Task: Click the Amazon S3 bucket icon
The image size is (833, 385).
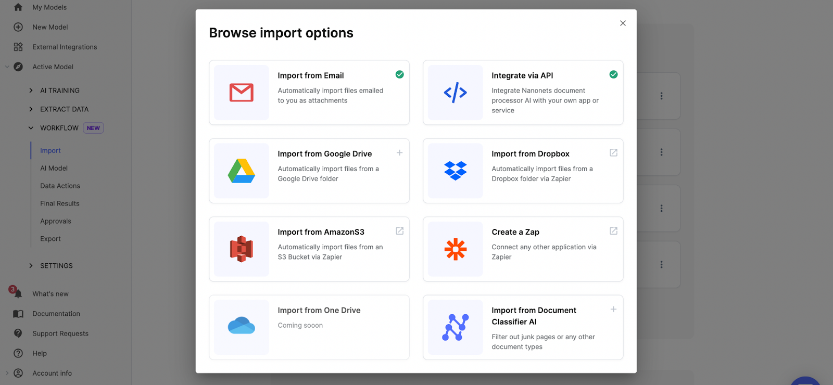Action: coord(242,249)
